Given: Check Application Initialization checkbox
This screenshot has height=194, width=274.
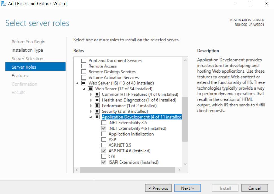Looking at the screenshot, I should point(104,134).
